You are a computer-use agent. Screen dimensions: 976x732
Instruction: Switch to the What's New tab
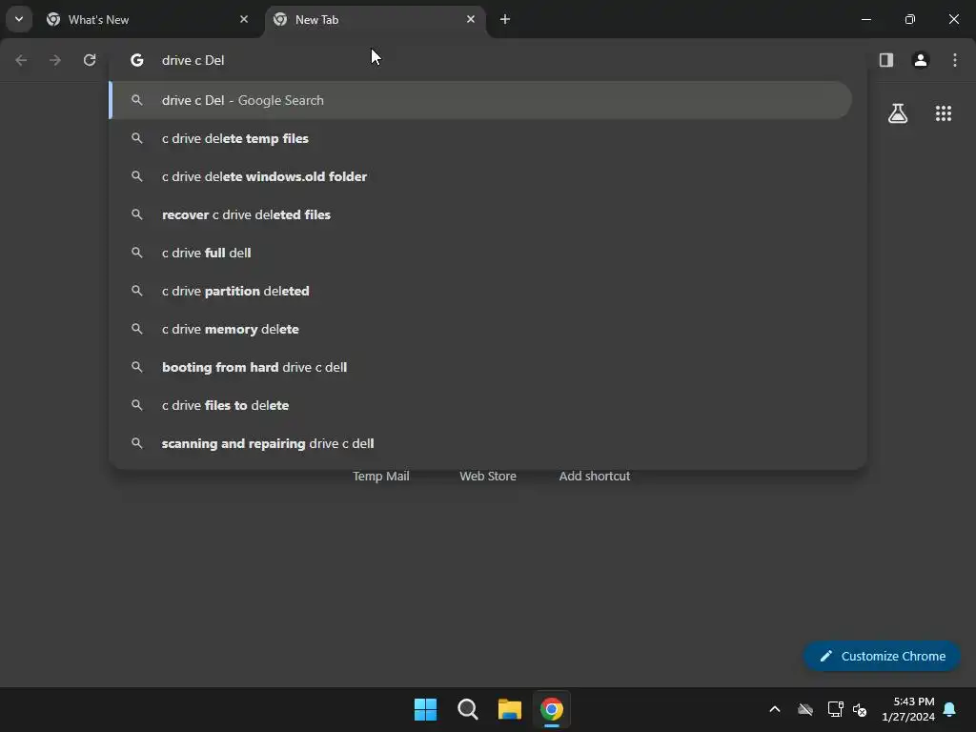click(148, 20)
